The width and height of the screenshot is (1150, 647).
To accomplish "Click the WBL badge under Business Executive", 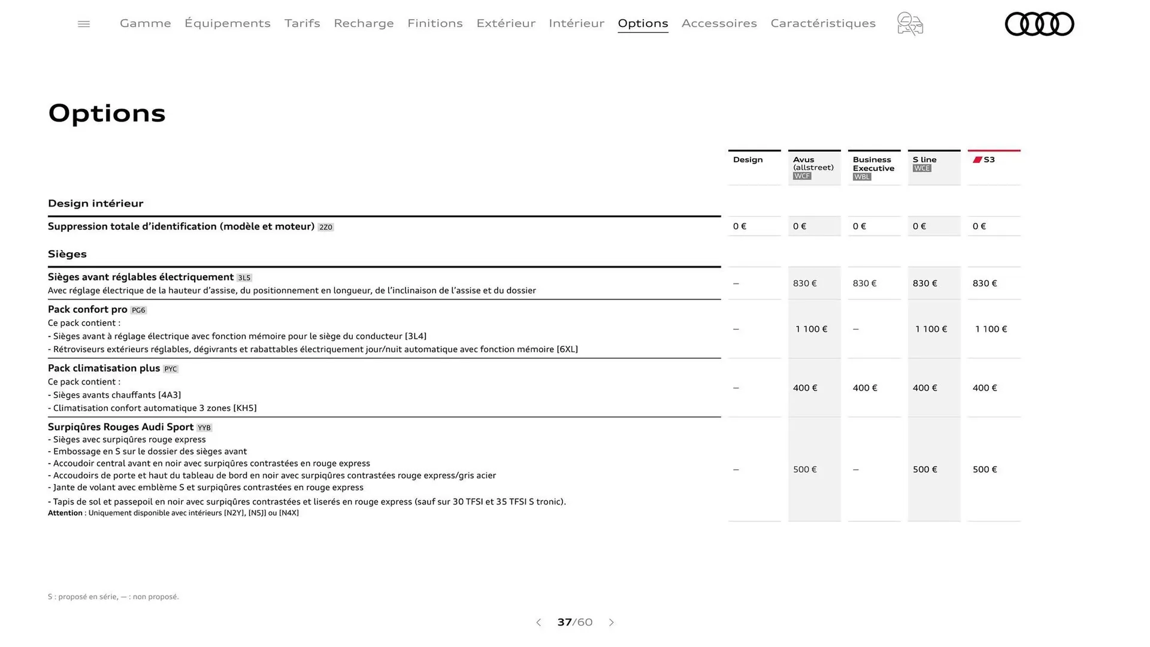I will (x=861, y=177).
